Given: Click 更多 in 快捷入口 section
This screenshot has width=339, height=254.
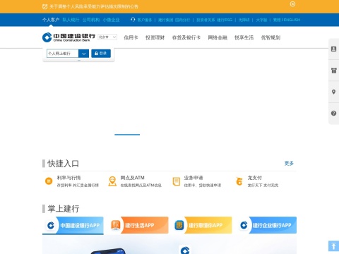Looking at the screenshot, I should tap(289, 163).
